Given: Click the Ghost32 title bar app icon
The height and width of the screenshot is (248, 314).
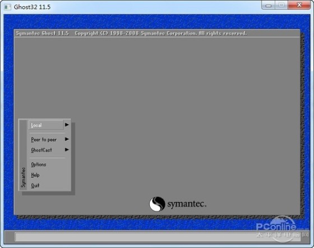Looking at the screenshot, I should point(8,7).
